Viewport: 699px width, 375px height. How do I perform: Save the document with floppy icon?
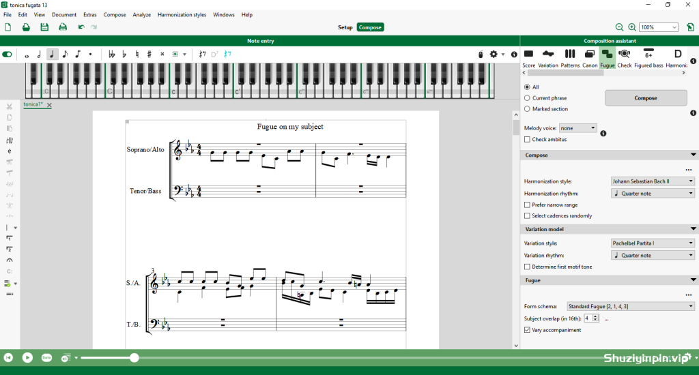point(44,27)
